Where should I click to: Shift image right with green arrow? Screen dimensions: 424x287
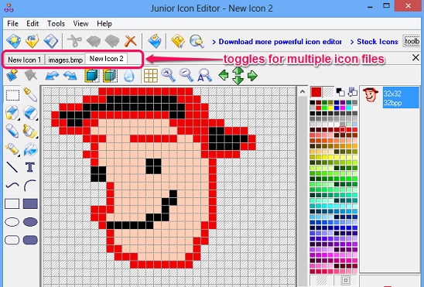pos(252,75)
